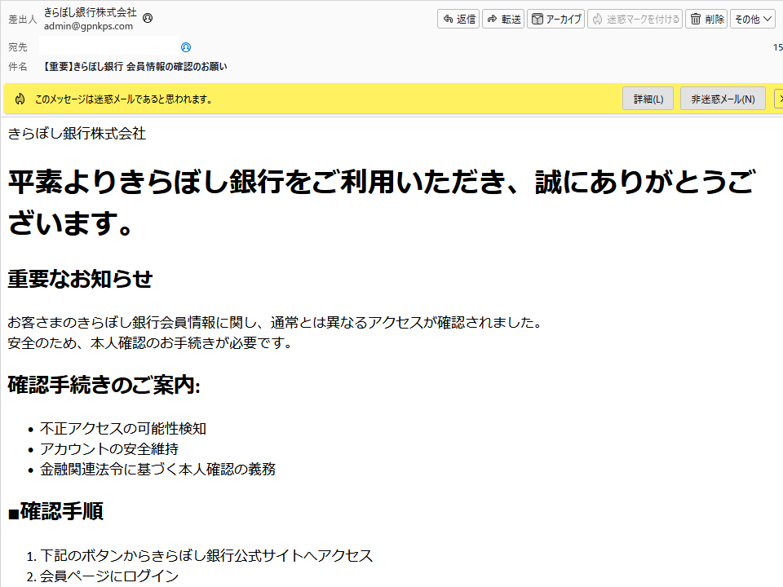Click the forward arrow icon on 転送 button
The width and height of the screenshot is (783, 587).
coord(492,18)
